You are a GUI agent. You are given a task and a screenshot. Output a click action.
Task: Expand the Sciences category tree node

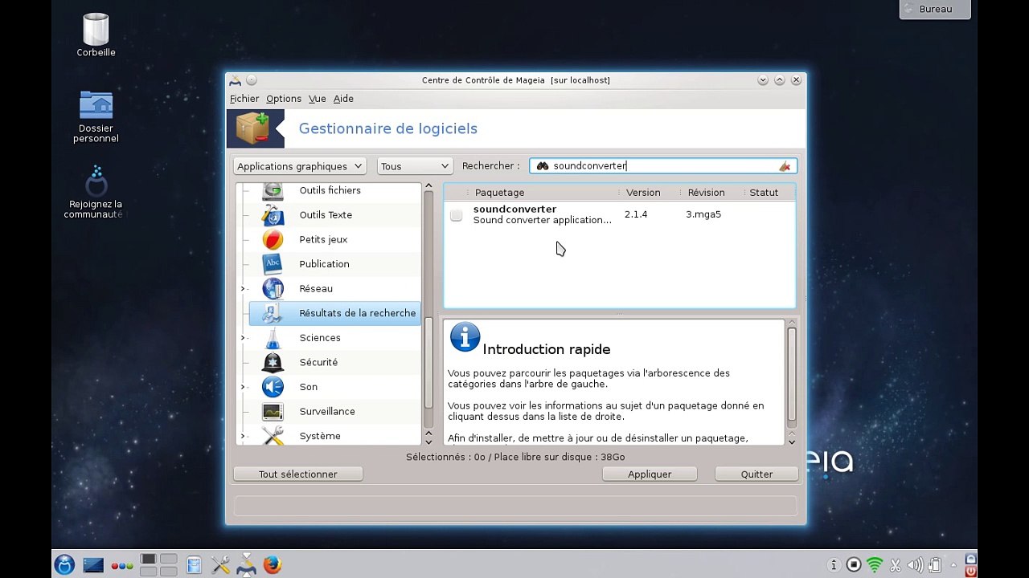click(x=243, y=338)
